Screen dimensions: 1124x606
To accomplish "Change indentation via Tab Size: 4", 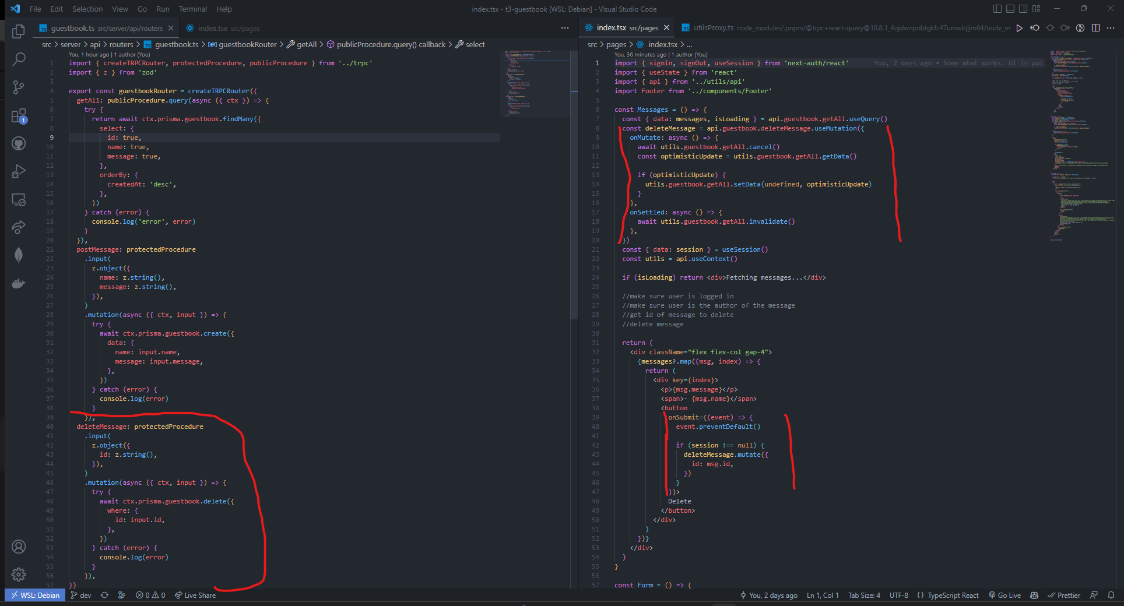I will 864,596.
